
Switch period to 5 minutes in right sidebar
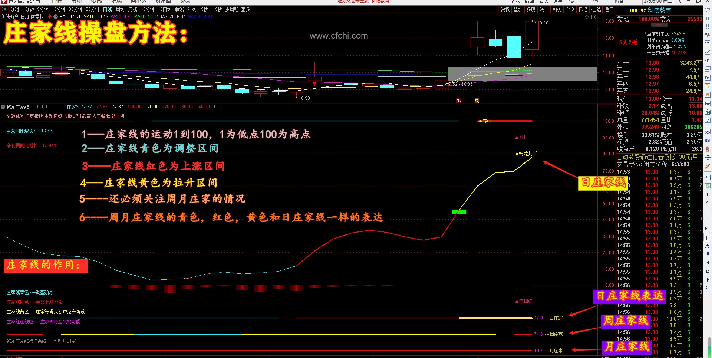(x=708, y=203)
